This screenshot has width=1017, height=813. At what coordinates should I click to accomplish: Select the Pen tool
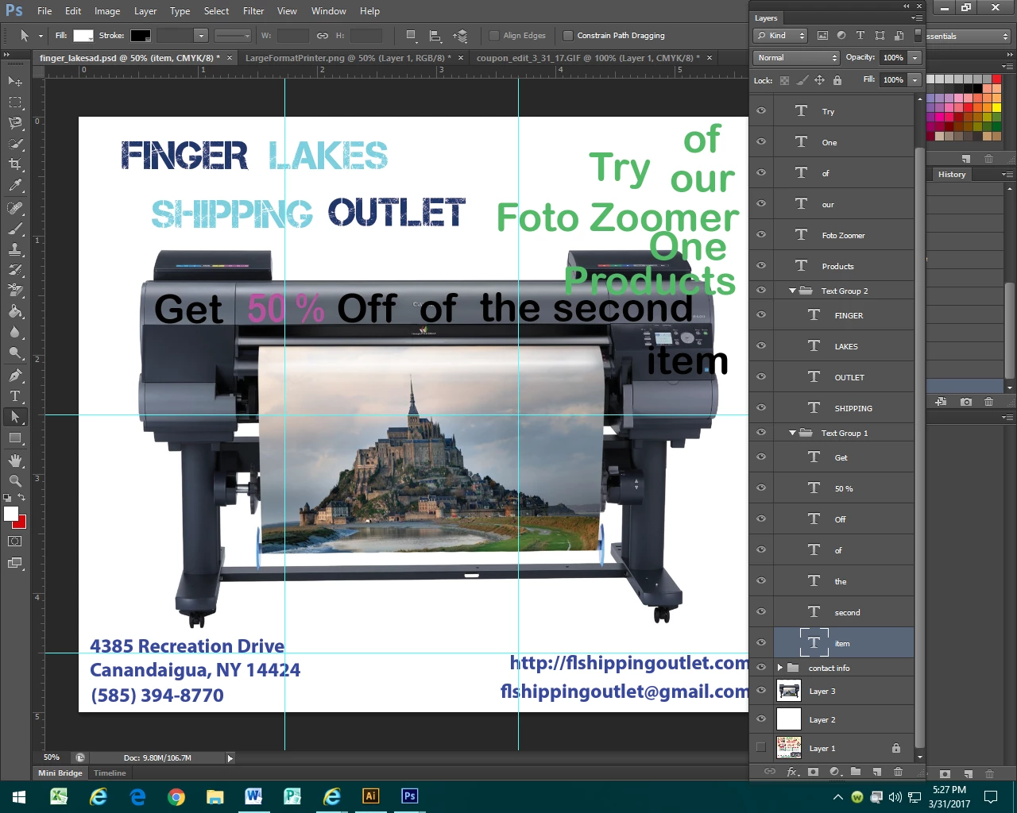(x=15, y=376)
